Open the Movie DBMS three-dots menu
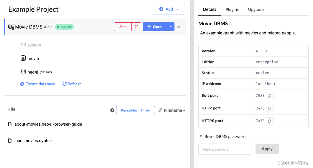 point(179,27)
